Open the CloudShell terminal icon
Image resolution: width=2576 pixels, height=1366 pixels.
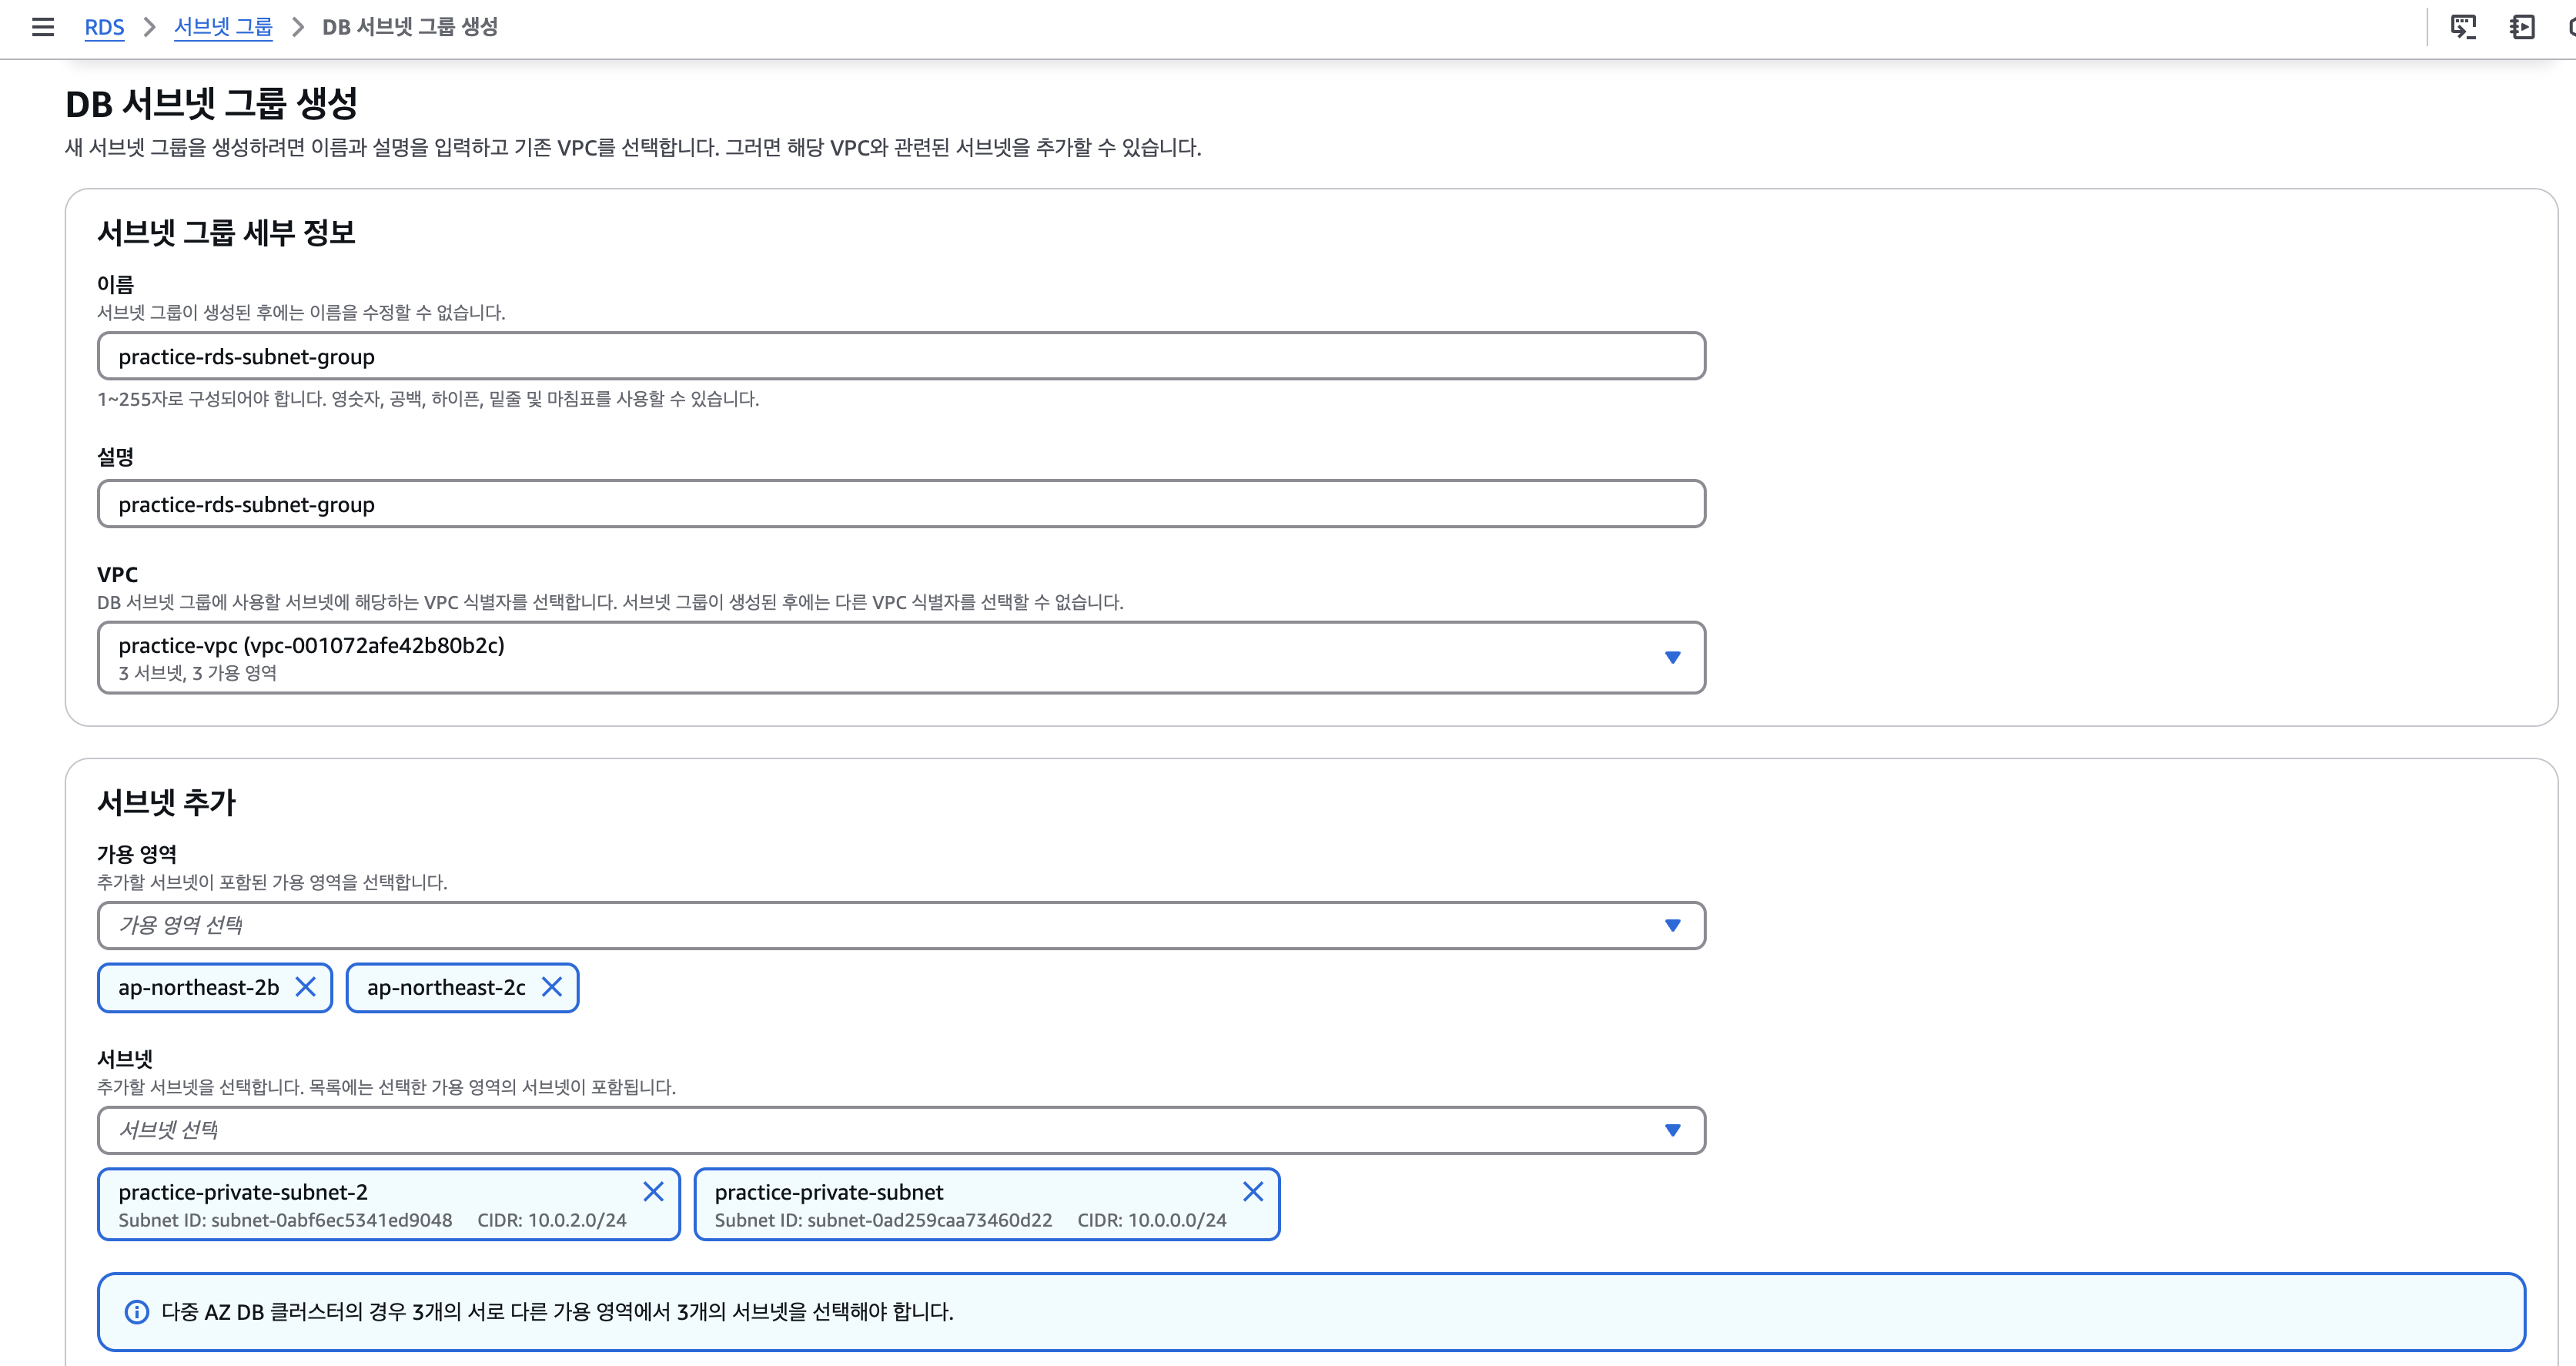(x=2462, y=27)
